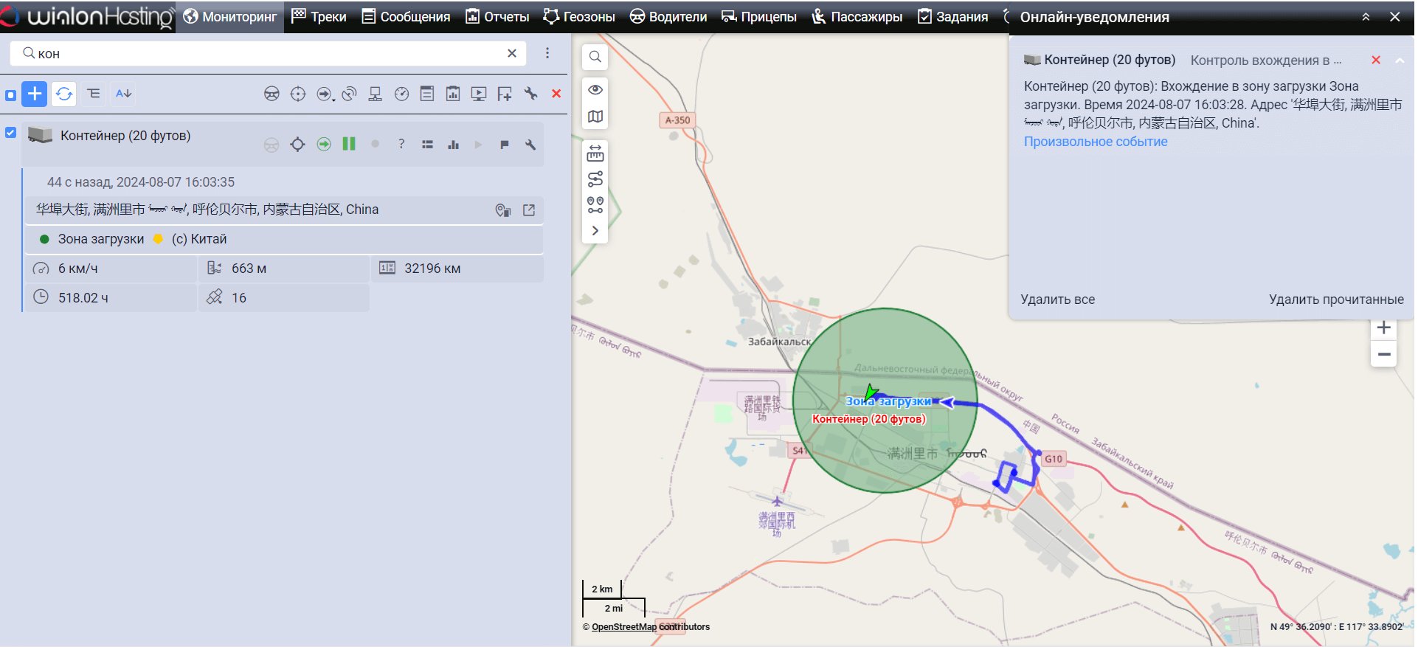The height and width of the screenshot is (647, 1418).
Task: Click the crosshair locate icon on unit row
Action: point(297,145)
